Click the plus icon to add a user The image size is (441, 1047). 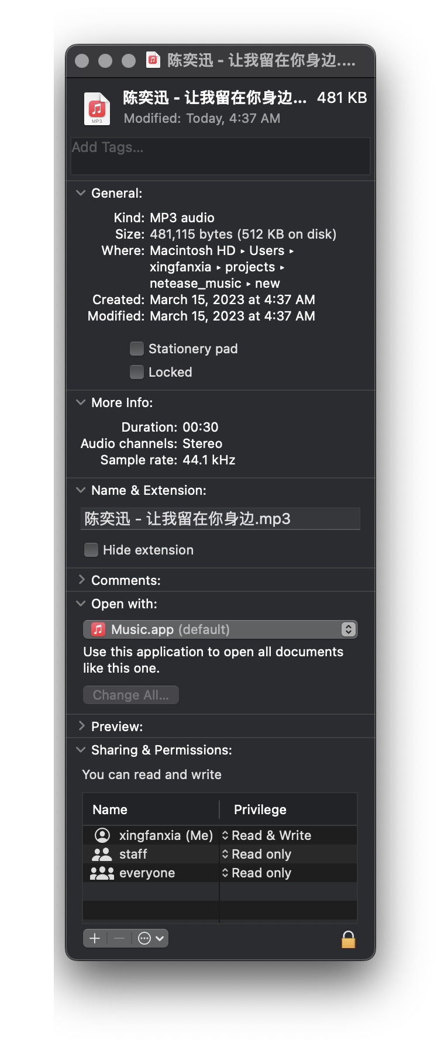[94, 938]
